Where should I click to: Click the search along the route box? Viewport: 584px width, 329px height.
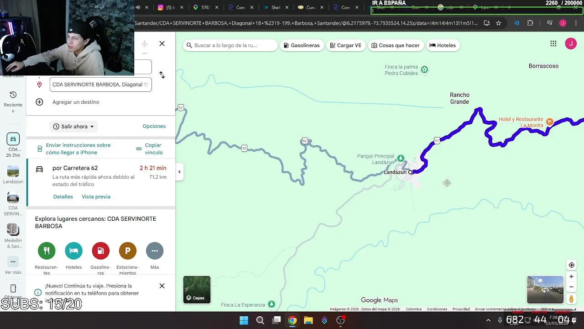230,45
